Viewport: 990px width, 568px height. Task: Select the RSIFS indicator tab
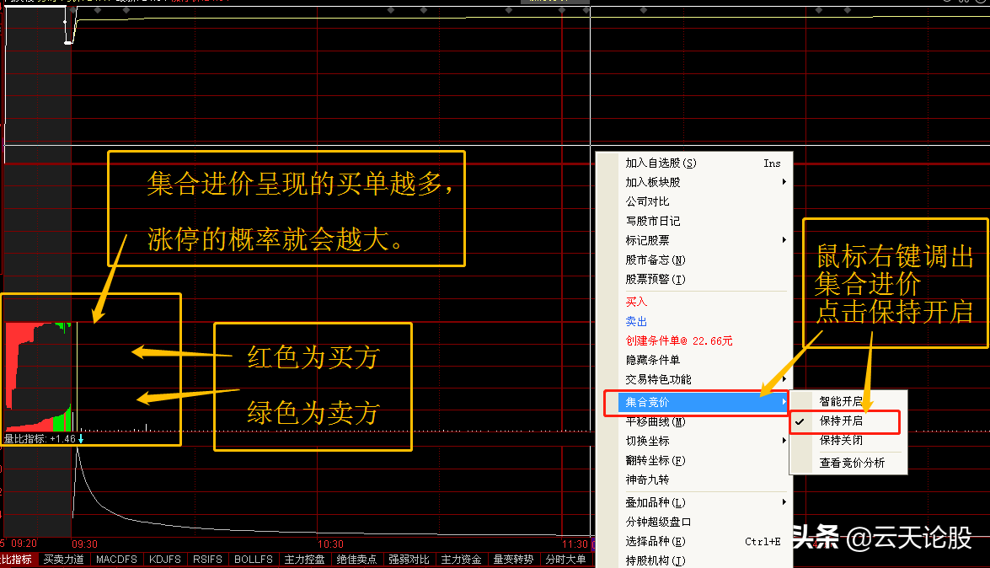click(x=208, y=560)
